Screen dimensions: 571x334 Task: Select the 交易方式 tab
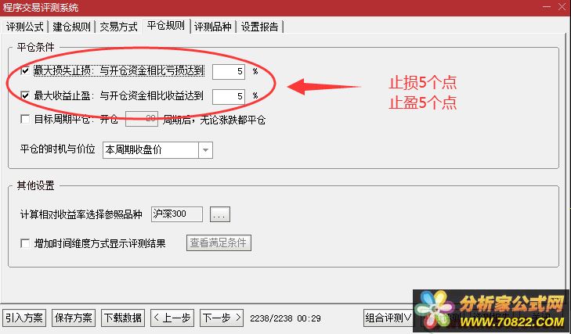118,27
